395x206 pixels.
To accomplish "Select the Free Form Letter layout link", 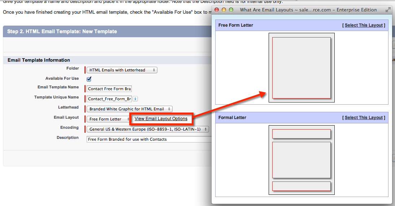I will [x=364, y=25].
